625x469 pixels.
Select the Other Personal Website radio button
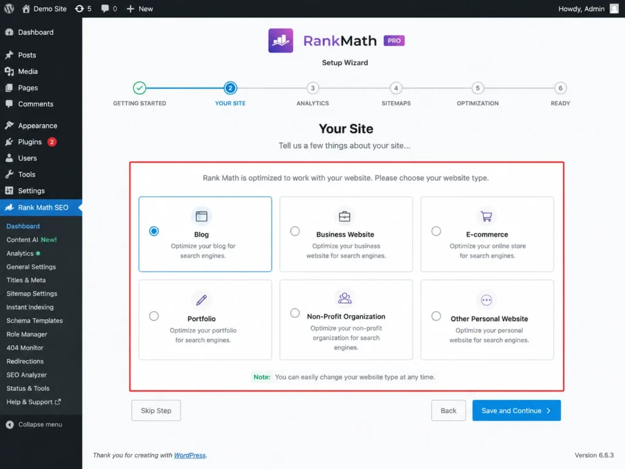tap(436, 316)
